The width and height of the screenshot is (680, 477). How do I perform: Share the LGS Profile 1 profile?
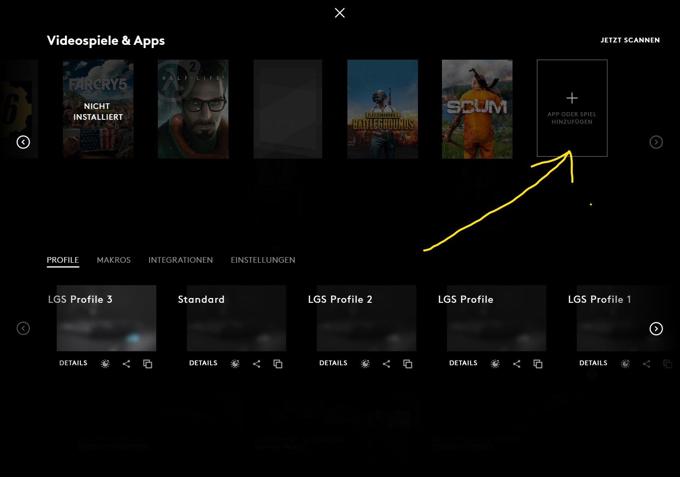point(646,364)
